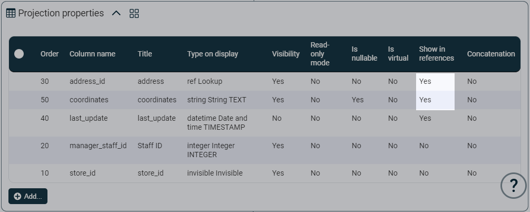The height and width of the screenshot is (212, 530).
Task: Sort by Order column header
Action: (50, 54)
